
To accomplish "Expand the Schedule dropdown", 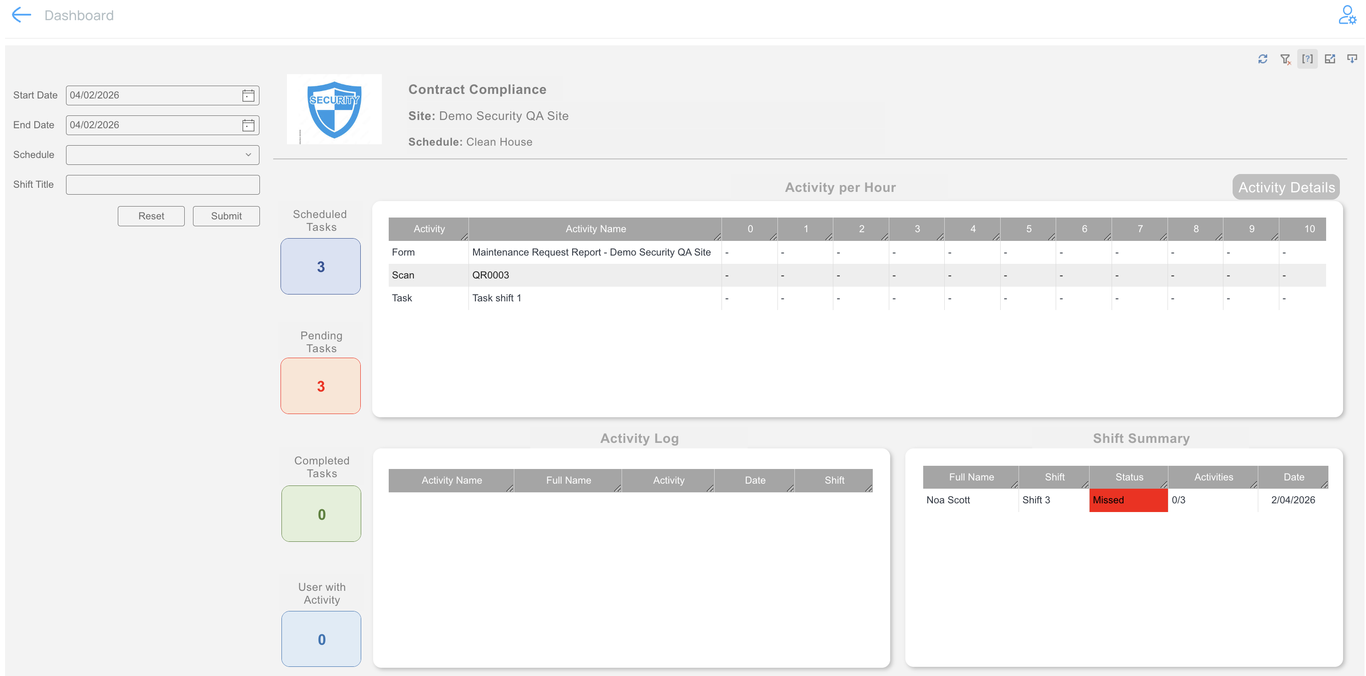I will tap(162, 155).
